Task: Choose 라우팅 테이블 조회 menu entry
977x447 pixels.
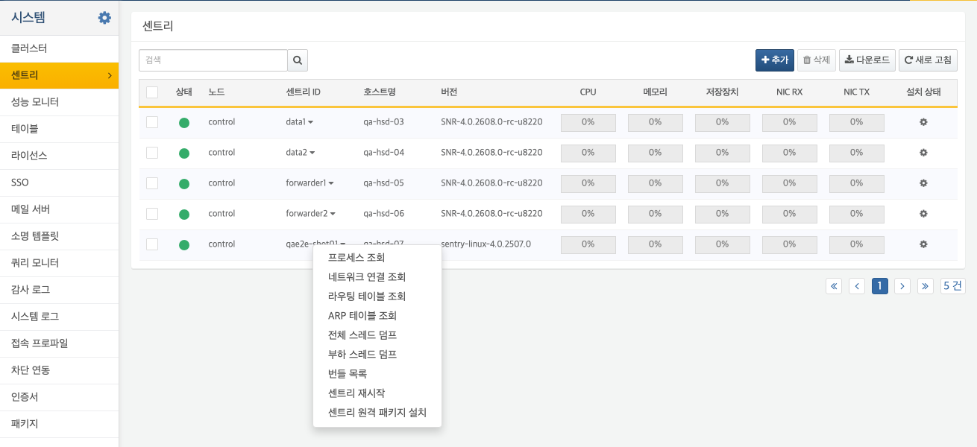Action: click(377, 297)
